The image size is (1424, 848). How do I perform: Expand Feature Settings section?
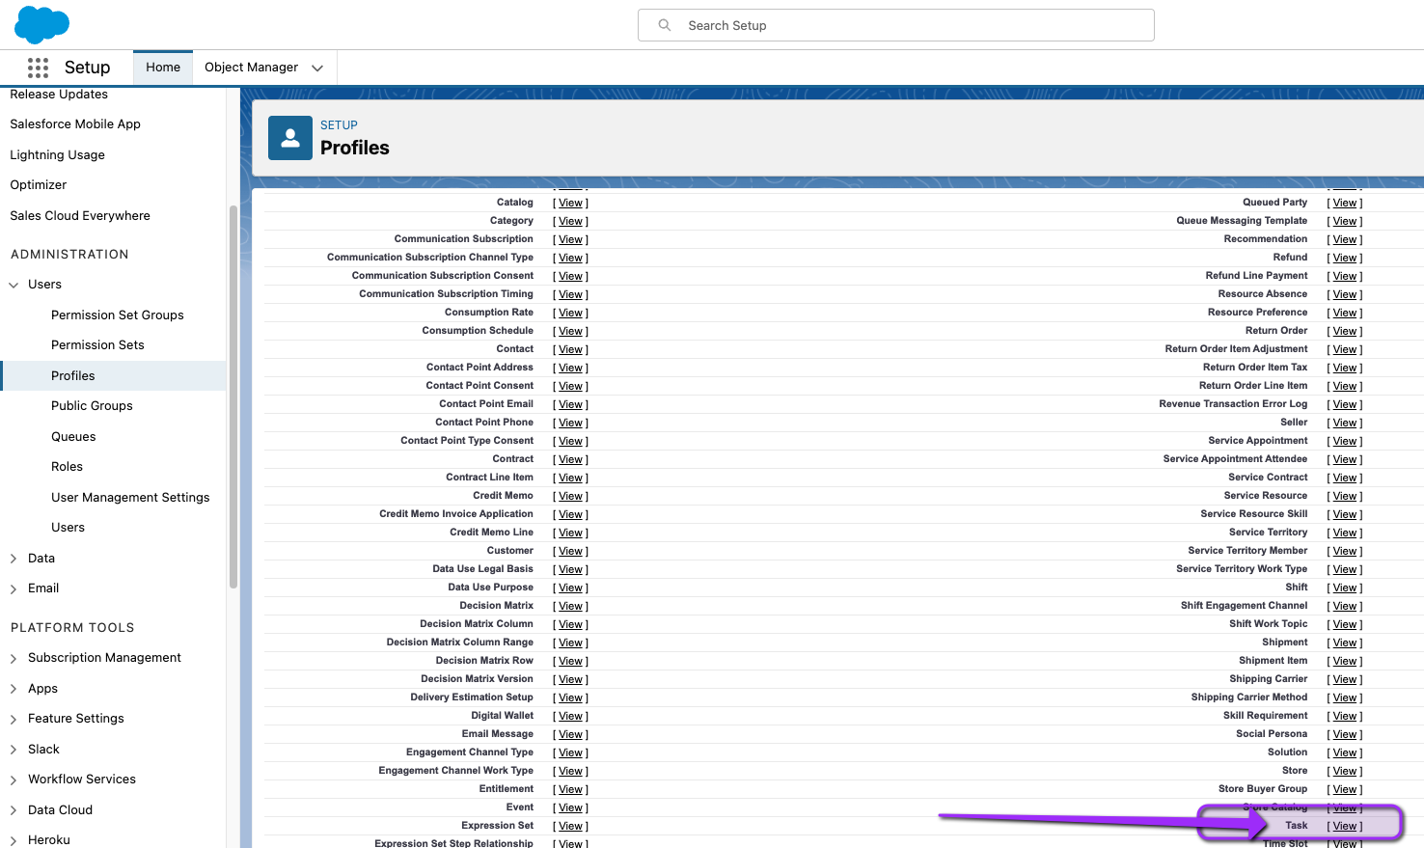(14, 719)
